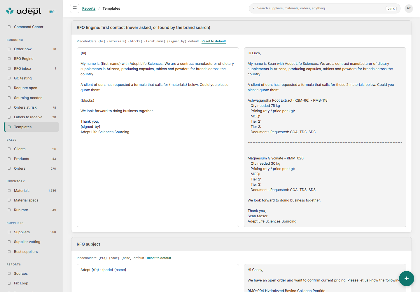The image size is (420, 292).
Task: Open Labels to receive
Action: point(32,117)
